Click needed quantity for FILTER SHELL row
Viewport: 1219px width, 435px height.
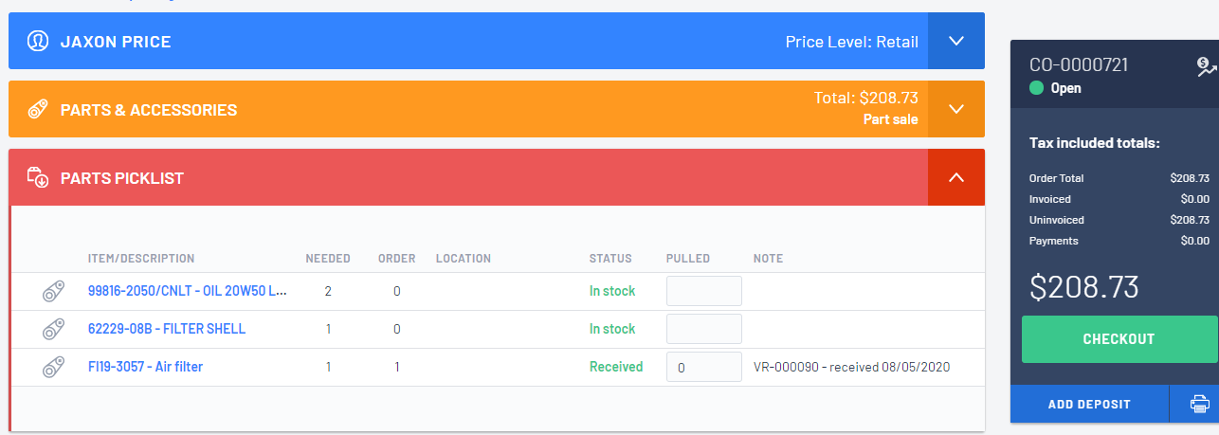click(x=328, y=329)
